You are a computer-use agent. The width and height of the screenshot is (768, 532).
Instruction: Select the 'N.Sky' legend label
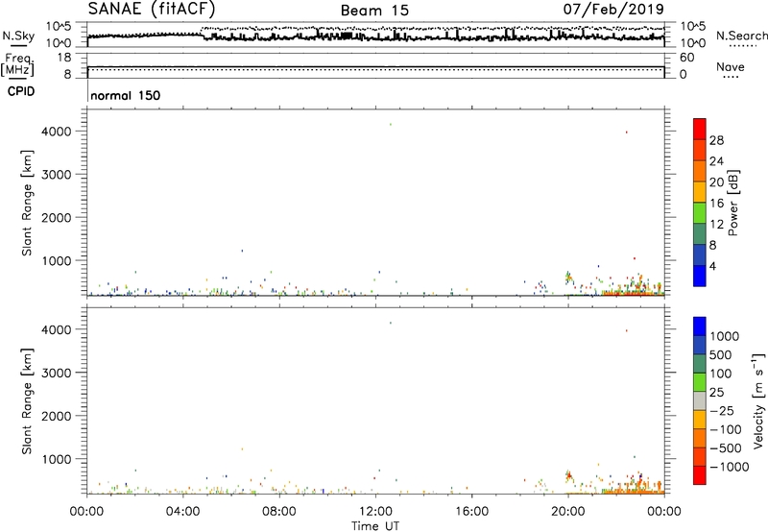click(18, 36)
